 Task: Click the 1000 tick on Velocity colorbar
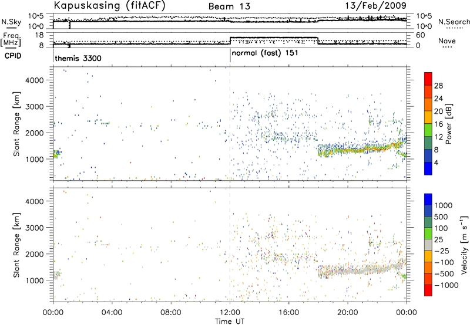tap(443, 205)
